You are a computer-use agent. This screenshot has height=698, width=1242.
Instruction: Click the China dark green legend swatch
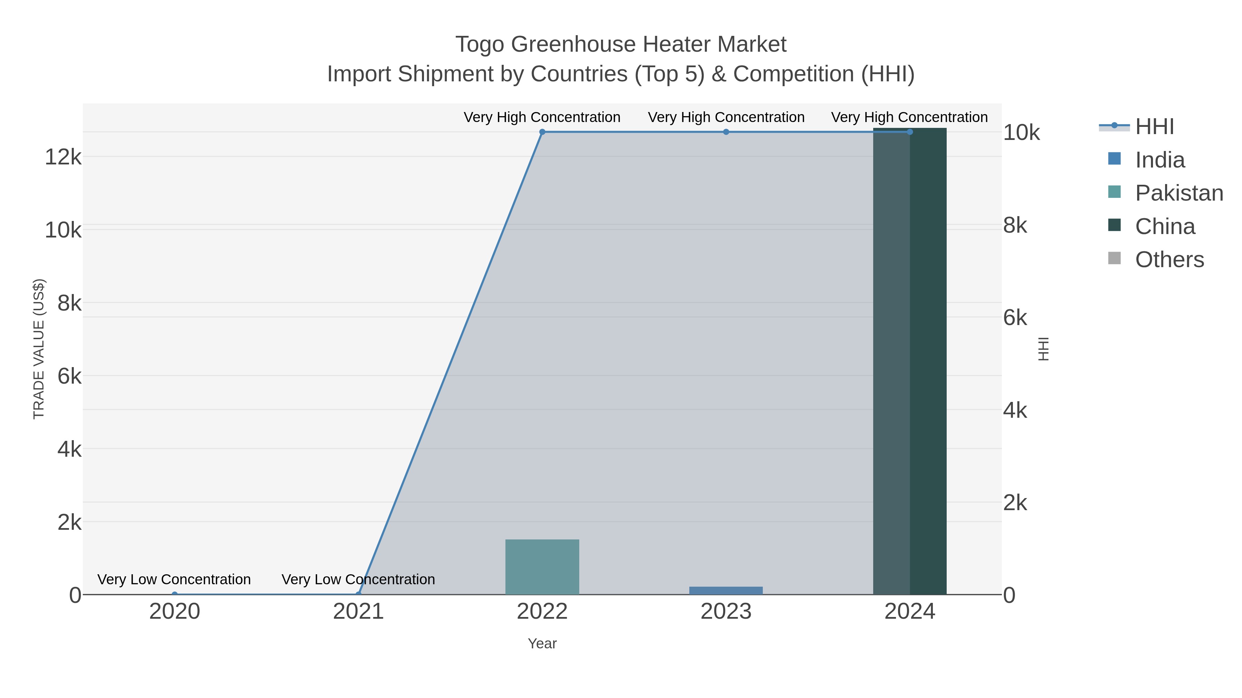(1114, 225)
